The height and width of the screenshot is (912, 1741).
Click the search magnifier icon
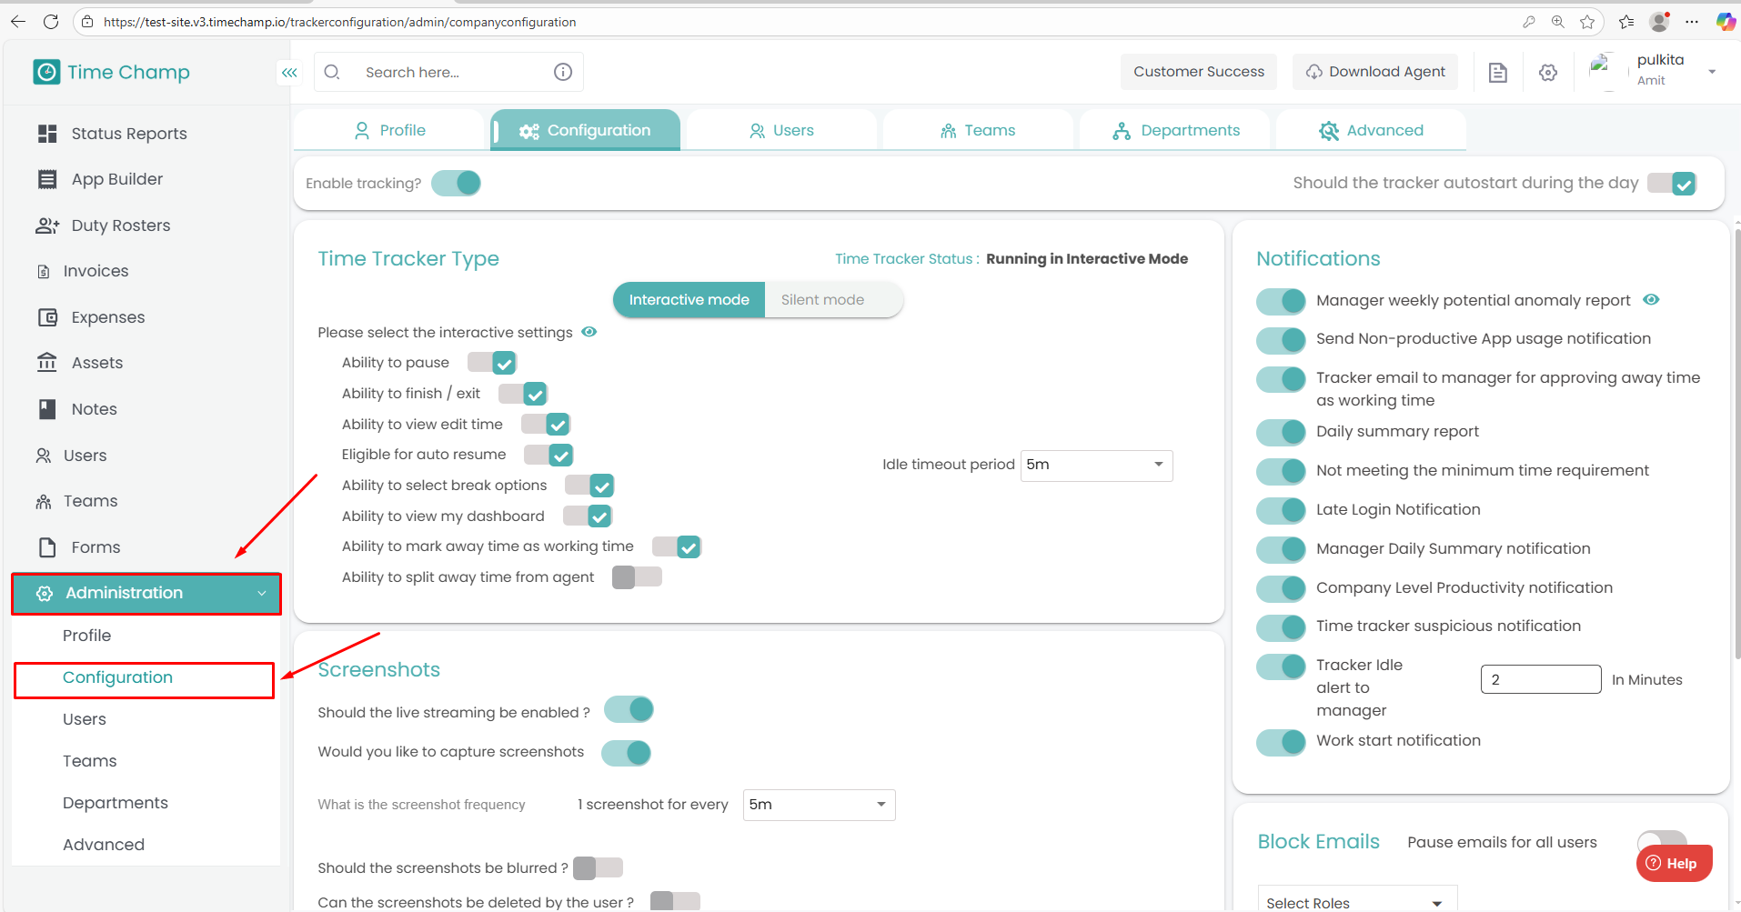coord(332,72)
